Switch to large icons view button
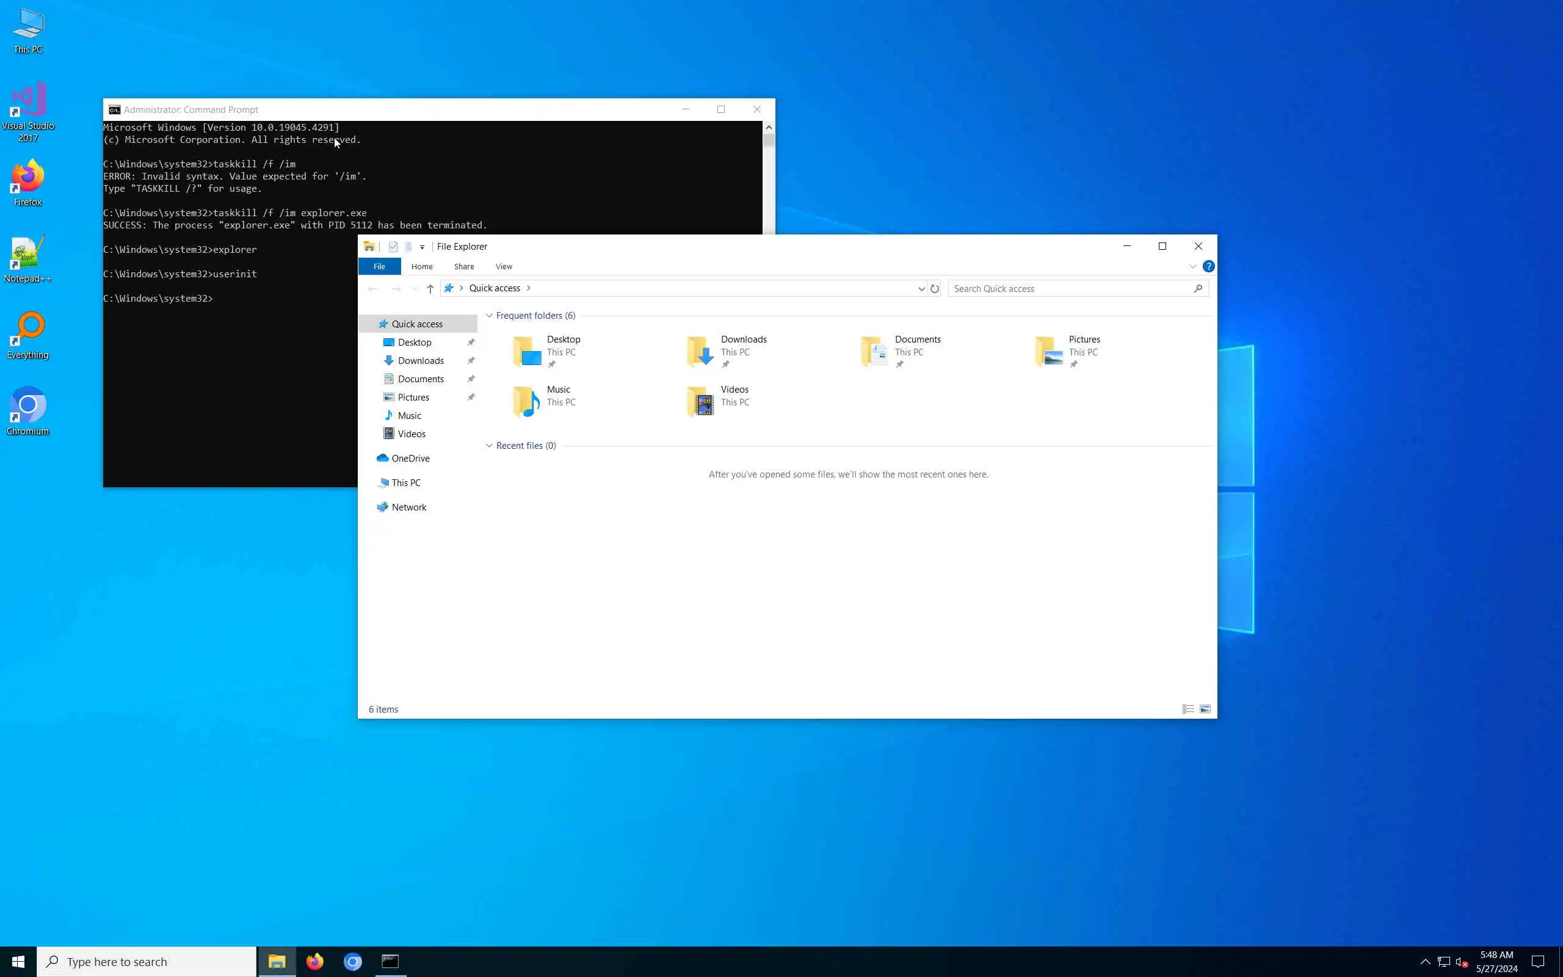Viewport: 1563px width, 977px height. coord(1205,709)
